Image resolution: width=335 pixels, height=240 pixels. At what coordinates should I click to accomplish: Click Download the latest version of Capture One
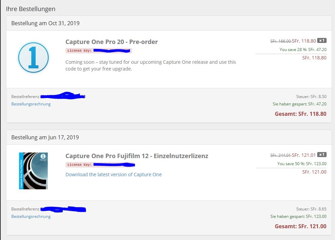114,175
